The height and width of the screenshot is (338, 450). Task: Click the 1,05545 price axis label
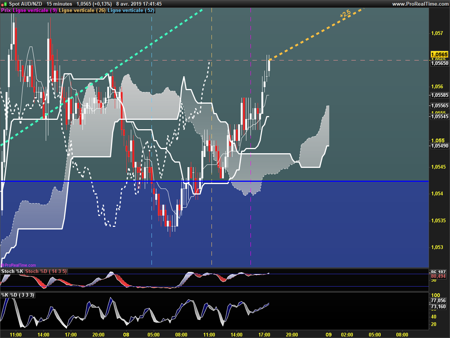(439, 117)
